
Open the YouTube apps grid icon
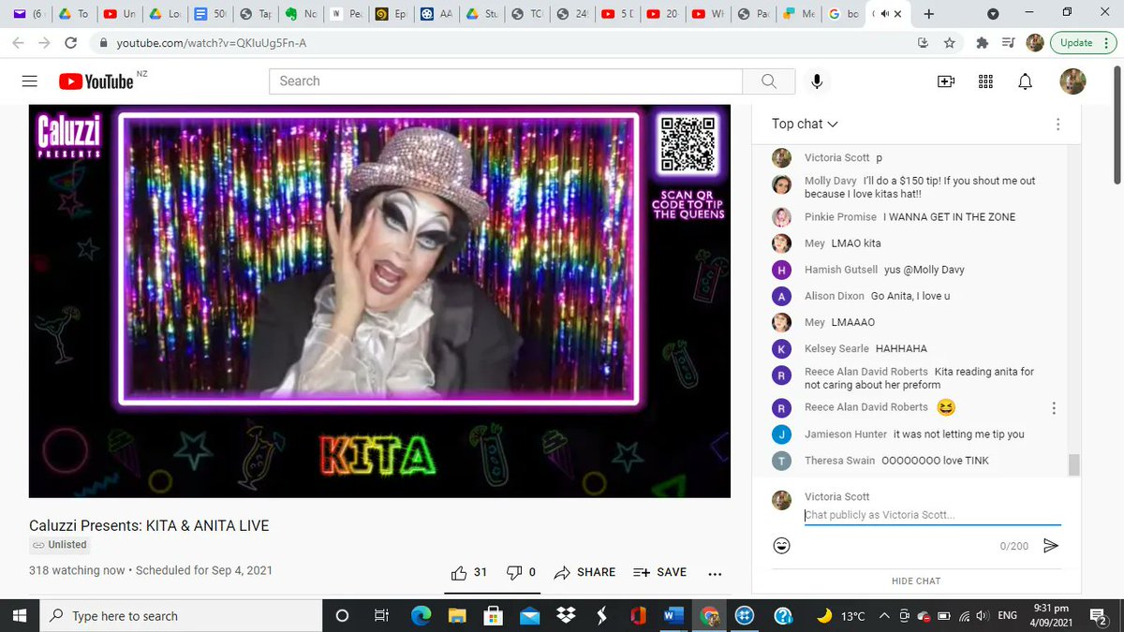coord(985,81)
